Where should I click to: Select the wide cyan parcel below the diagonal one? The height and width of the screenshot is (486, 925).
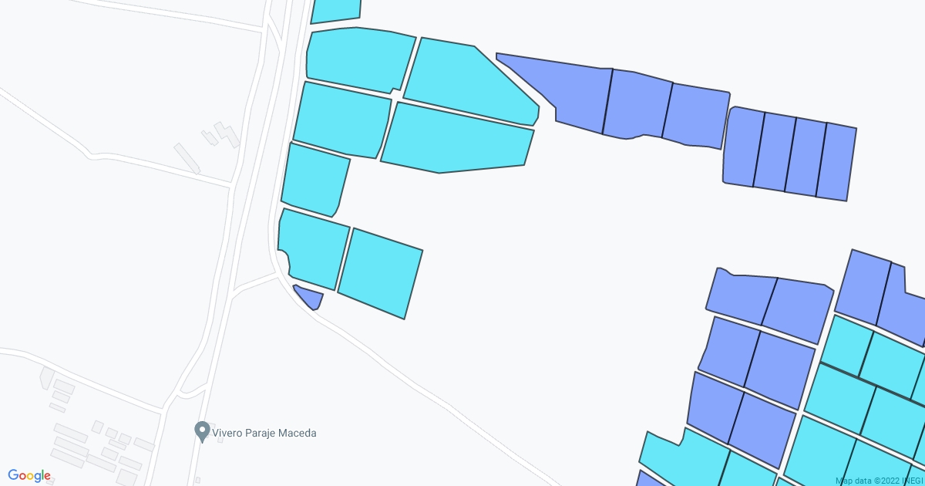pos(456,139)
